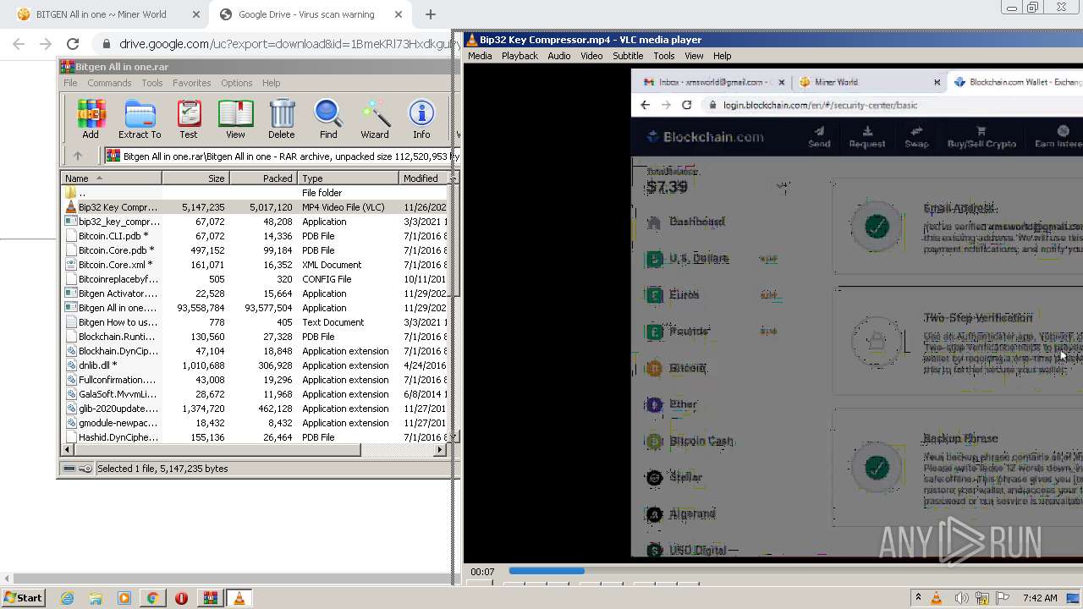This screenshot has width=1083, height=609.
Task: Open Tools menu in WinRAR
Action: pos(152,83)
